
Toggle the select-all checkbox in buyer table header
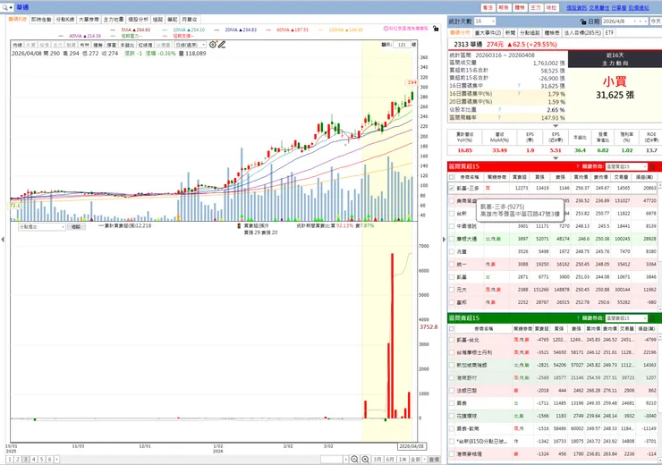(x=452, y=177)
